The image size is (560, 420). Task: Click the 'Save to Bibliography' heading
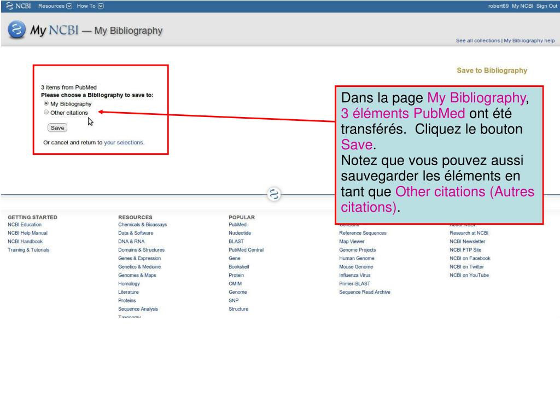click(492, 71)
